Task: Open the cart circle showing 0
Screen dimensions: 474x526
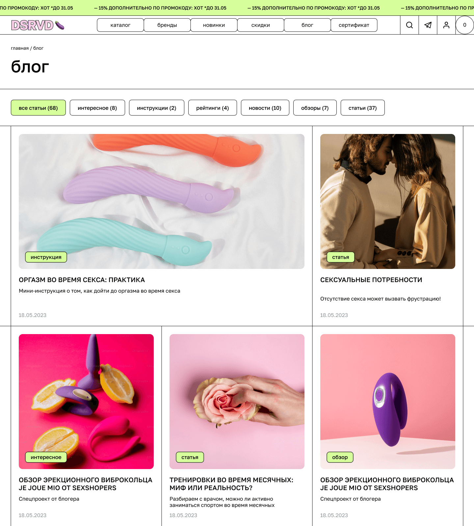Action: click(464, 25)
